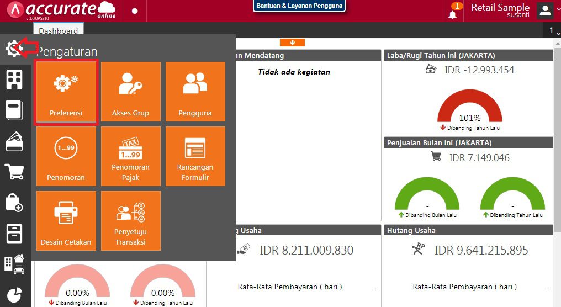Open the Pengaturan gear icon in the sidebar
The width and height of the screenshot is (561, 307).
pos(14,48)
